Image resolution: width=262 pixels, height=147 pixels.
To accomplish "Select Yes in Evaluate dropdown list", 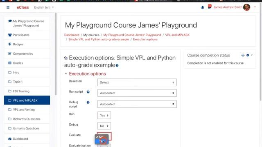I will coord(102,141).
